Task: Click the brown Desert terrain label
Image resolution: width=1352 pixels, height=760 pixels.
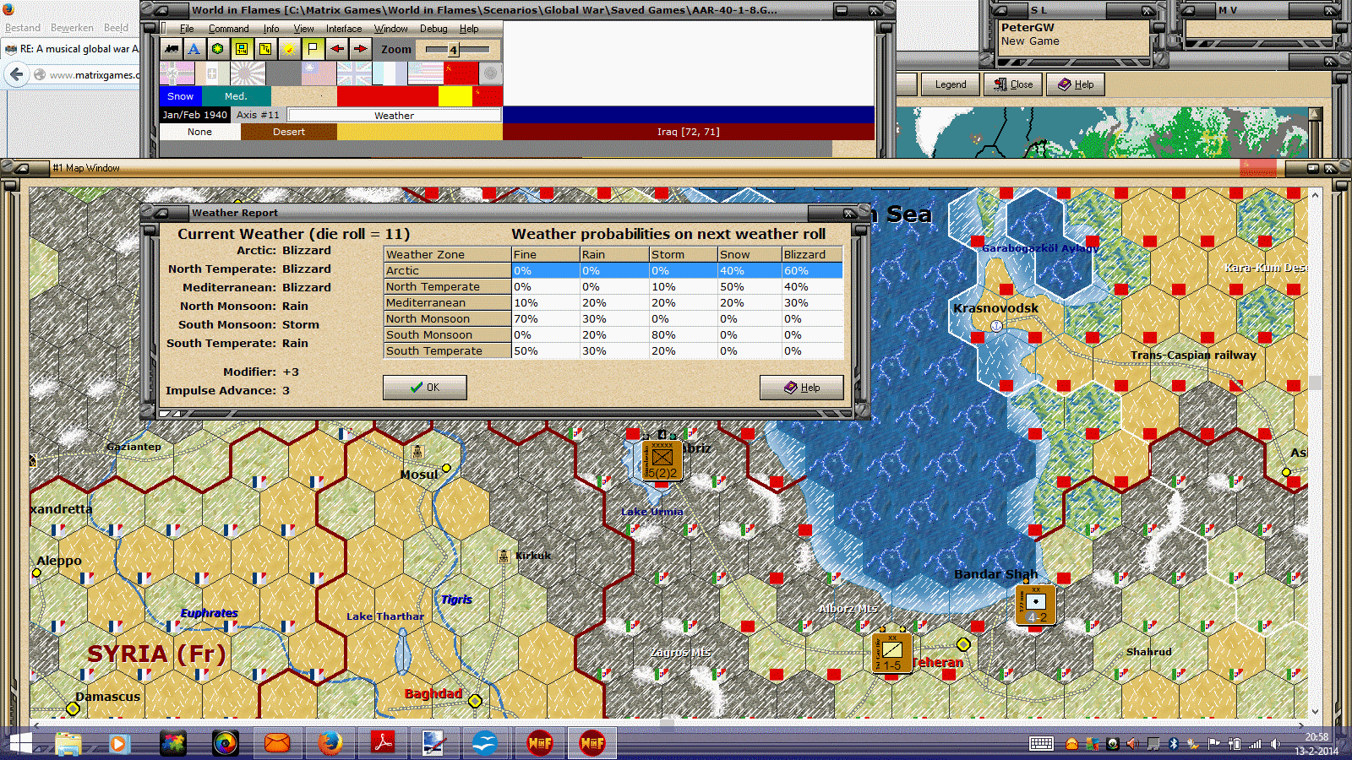Action: tap(289, 132)
